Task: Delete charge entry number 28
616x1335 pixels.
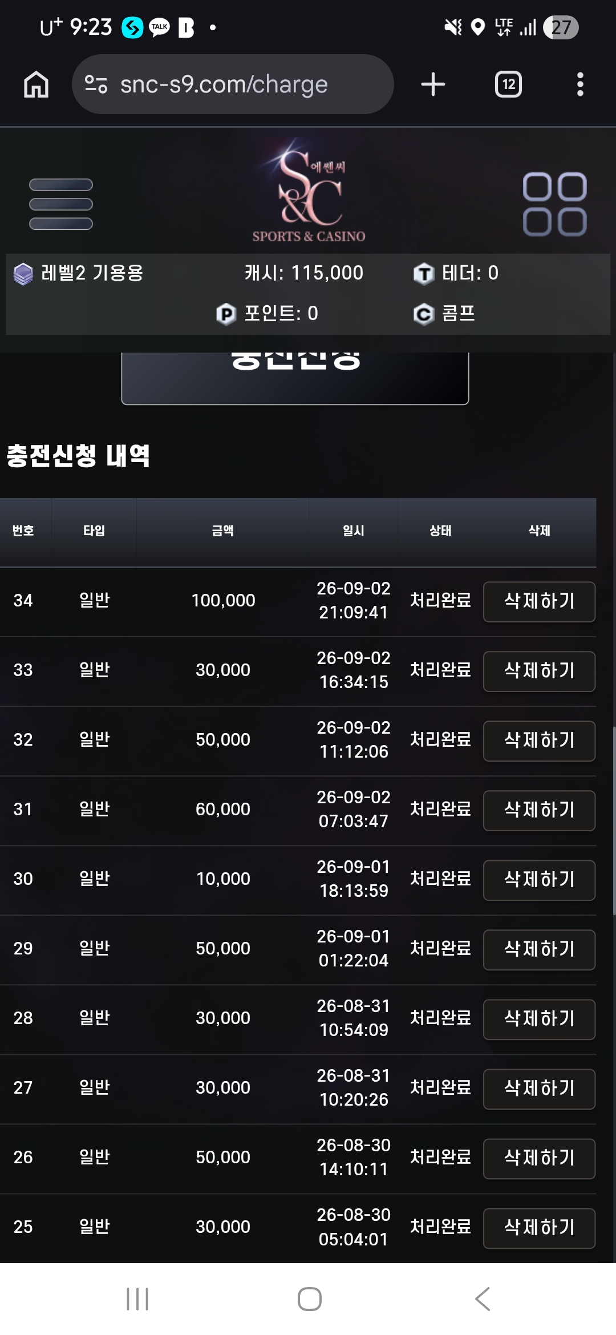Action: click(539, 1019)
